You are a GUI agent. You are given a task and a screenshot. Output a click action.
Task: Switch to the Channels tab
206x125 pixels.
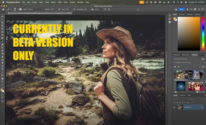pos(182,95)
